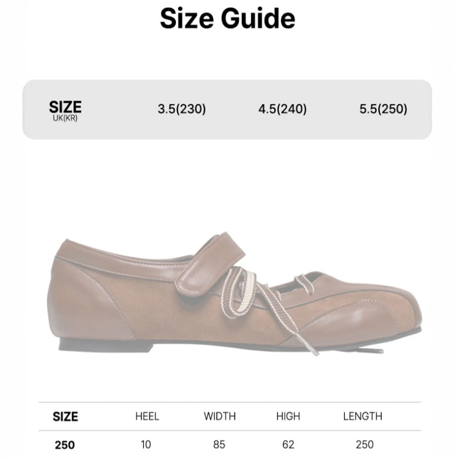The image size is (458, 458).
Task: Choose the 4.5(240) size option
Action: click(x=283, y=109)
